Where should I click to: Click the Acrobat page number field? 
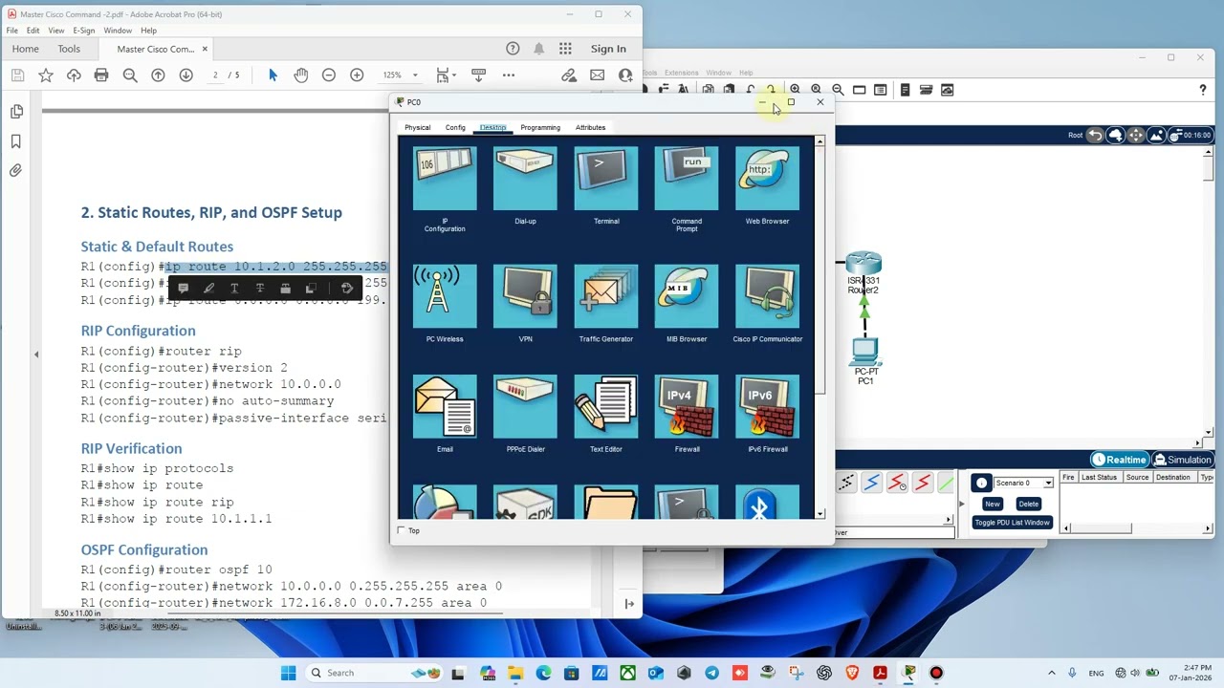[x=215, y=75]
